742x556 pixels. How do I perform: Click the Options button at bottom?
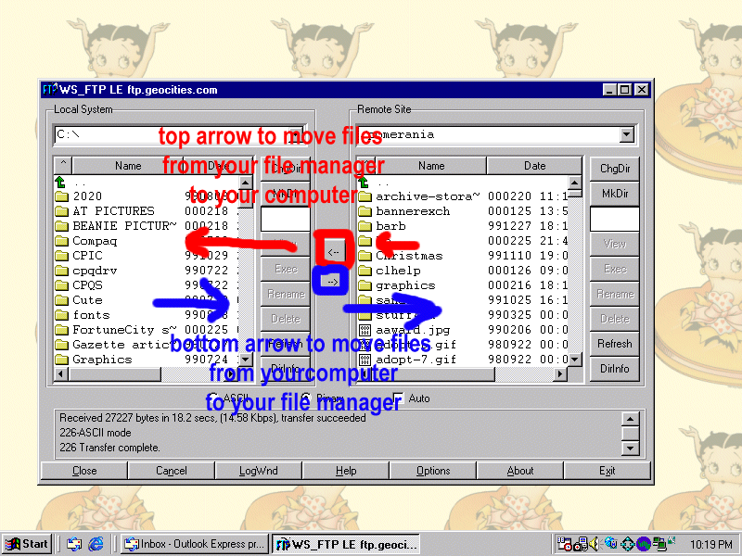(433, 471)
